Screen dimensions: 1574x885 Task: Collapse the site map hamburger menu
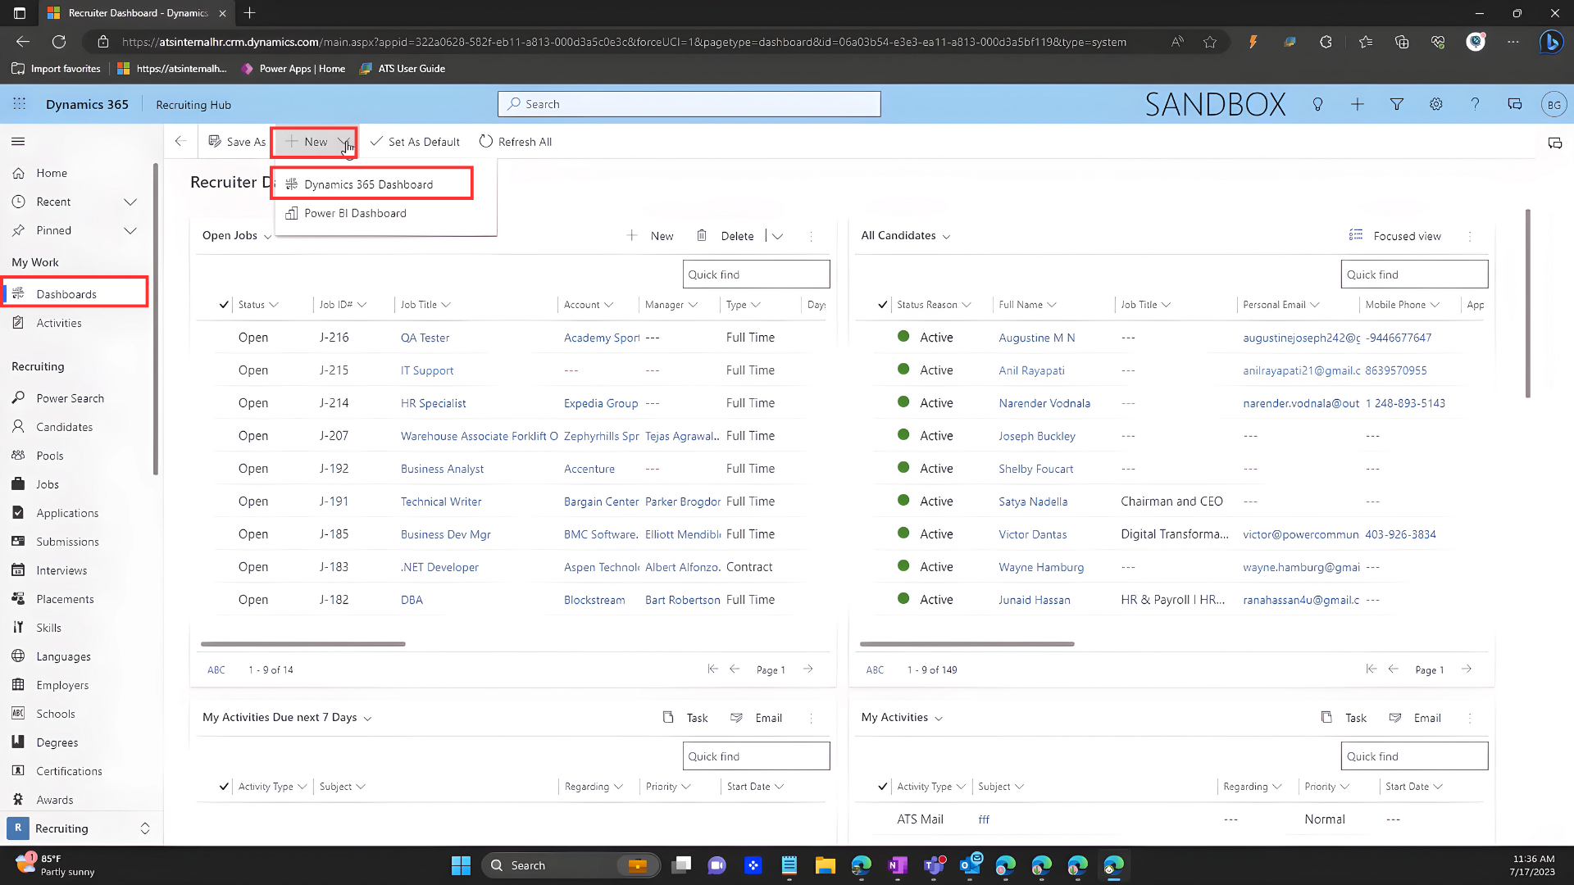[x=18, y=142]
